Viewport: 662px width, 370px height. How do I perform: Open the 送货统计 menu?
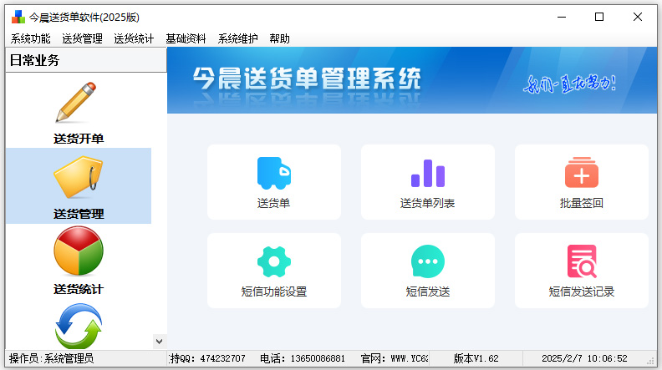coord(134,38)
